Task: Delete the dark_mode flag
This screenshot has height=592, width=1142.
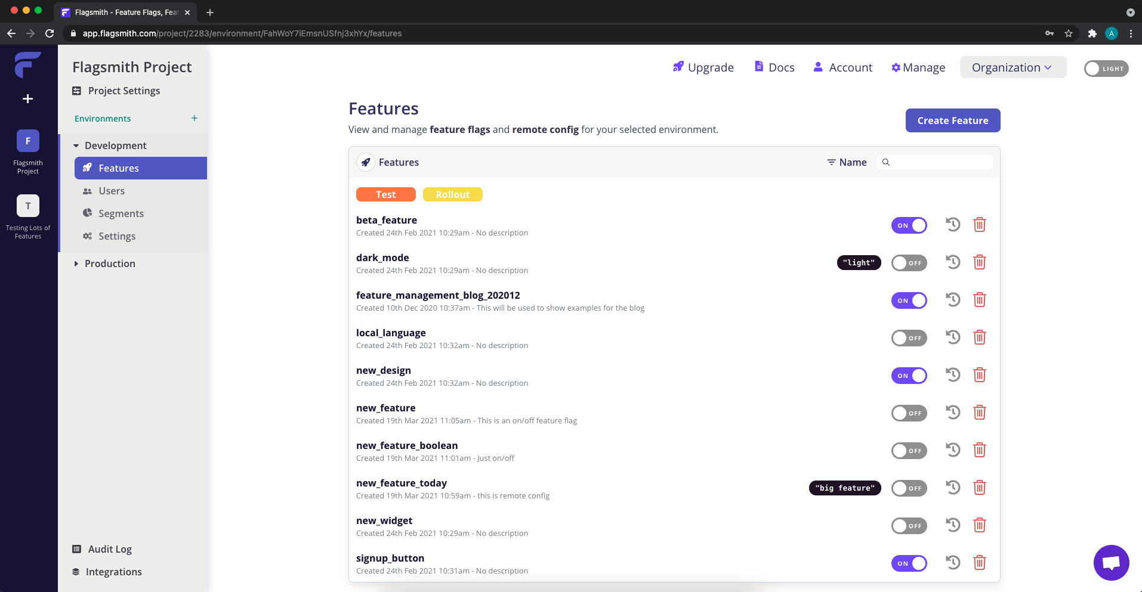Action: pos(980,262)
